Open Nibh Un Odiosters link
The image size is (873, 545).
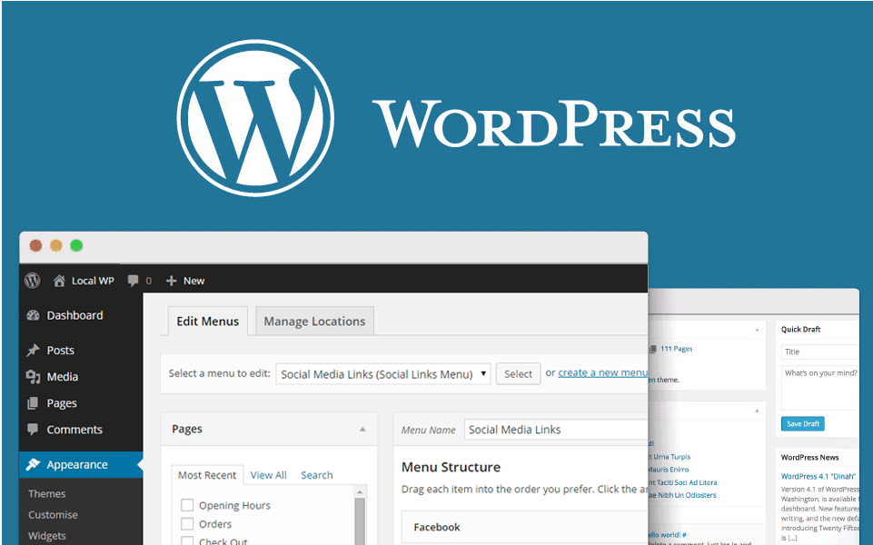683,495
